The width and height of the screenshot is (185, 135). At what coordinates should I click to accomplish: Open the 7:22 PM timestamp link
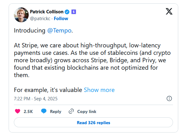tap(22, 99)
